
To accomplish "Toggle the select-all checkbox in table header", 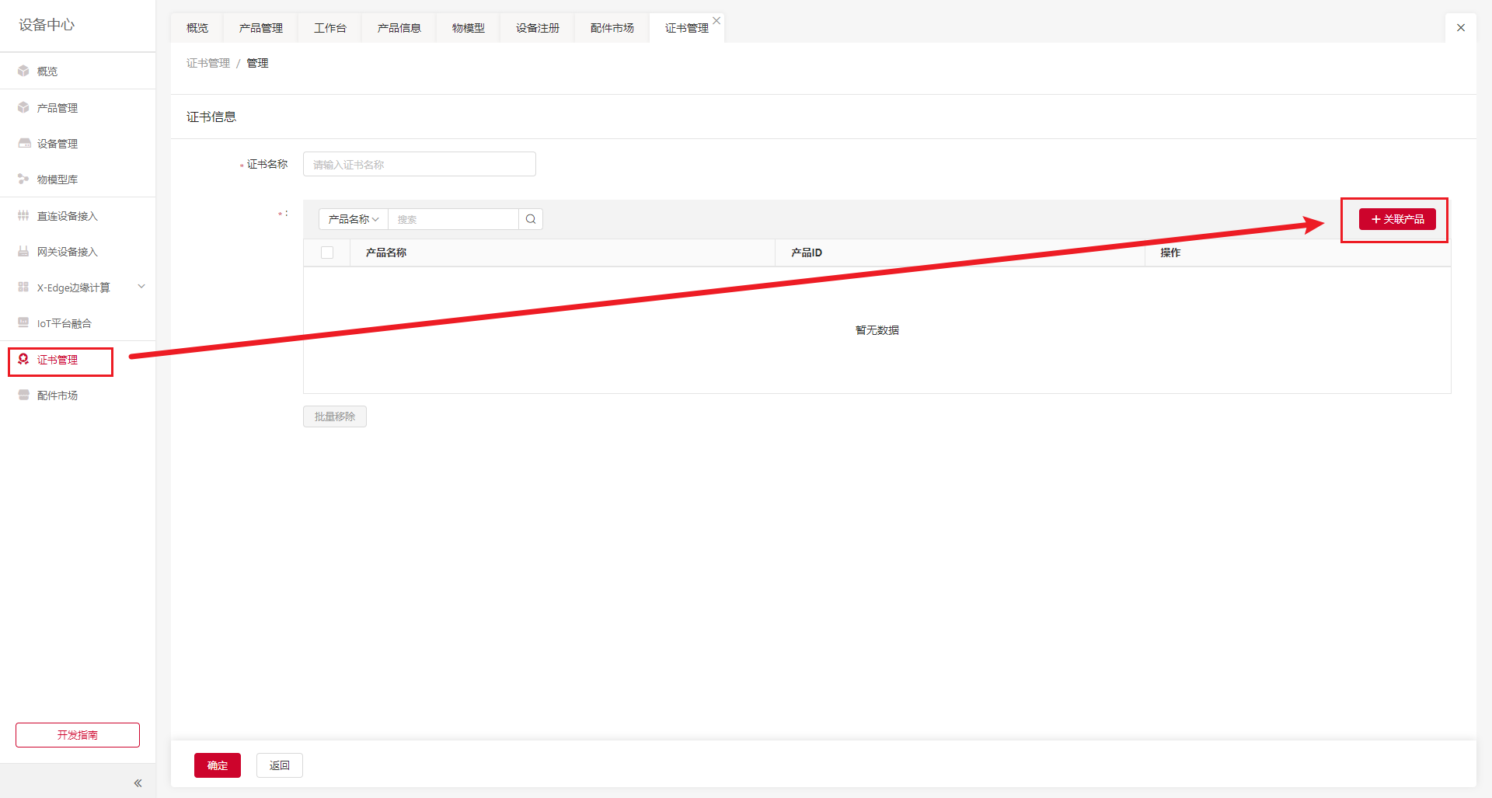I will pos(327,253).
